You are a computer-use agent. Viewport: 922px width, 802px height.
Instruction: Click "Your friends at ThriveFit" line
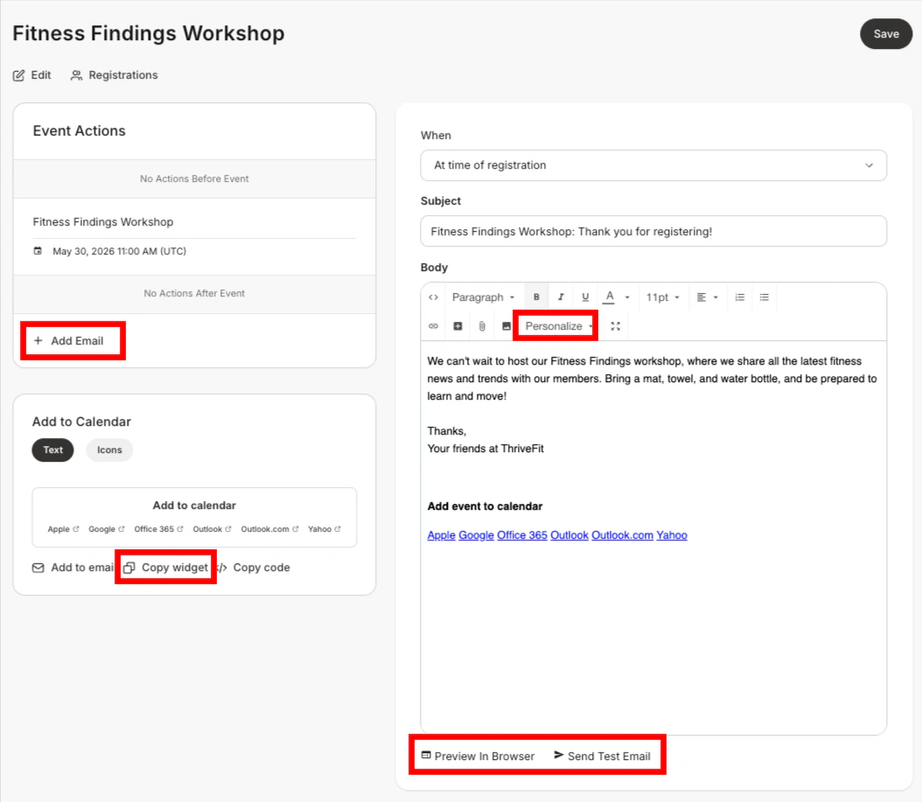tap(485, 449)
